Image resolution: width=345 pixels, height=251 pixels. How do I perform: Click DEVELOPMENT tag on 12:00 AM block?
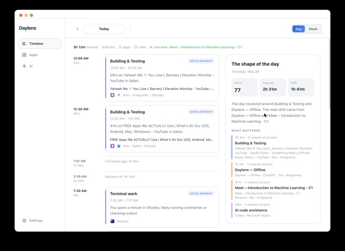[x=201, y=61]
